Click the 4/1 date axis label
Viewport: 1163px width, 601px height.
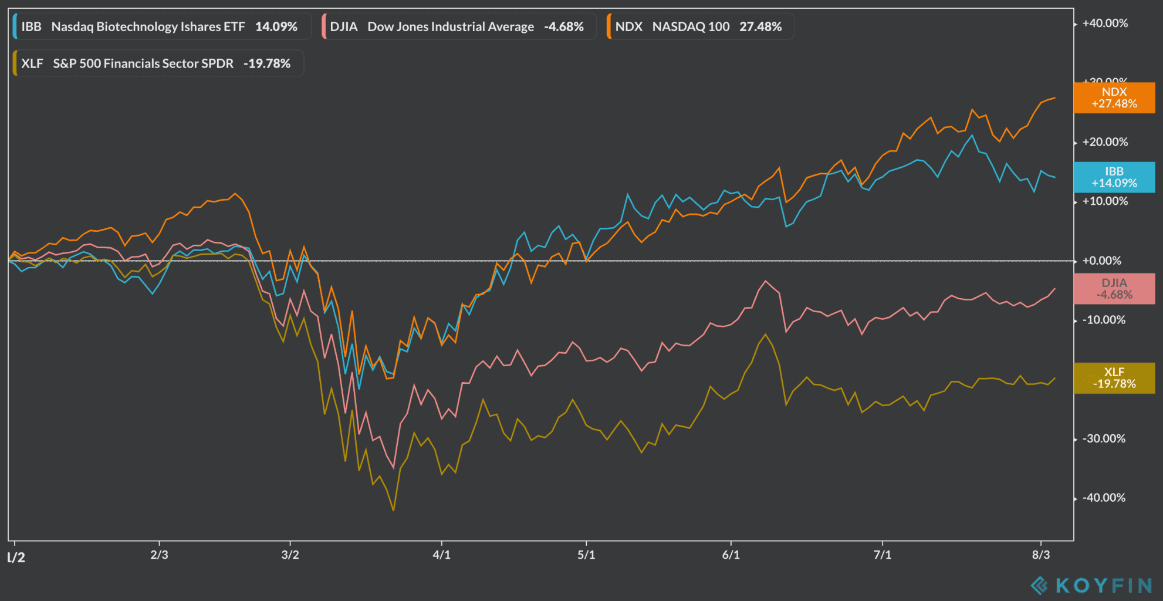click(x=441, y=555)
